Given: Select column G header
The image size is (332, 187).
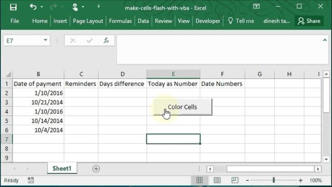Looking at the screenshot, I should click(259, 74).
